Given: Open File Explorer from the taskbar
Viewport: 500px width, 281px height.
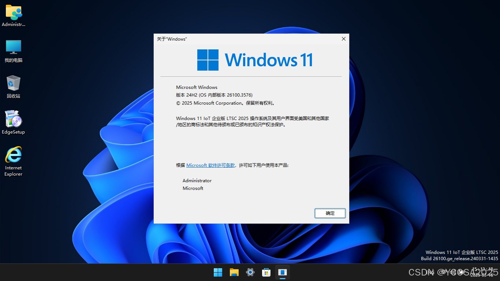Looking at the screenshot, I should pyautogui.click(x=234, y=272).
